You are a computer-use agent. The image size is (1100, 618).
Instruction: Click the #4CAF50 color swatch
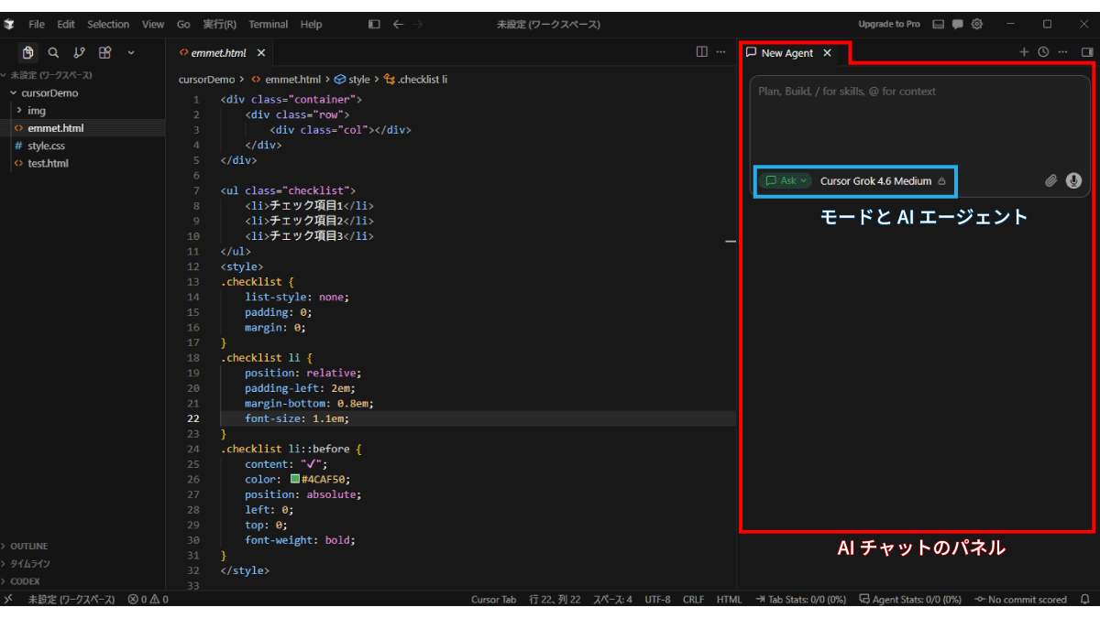pyautogui.click(x=295, y=479)
